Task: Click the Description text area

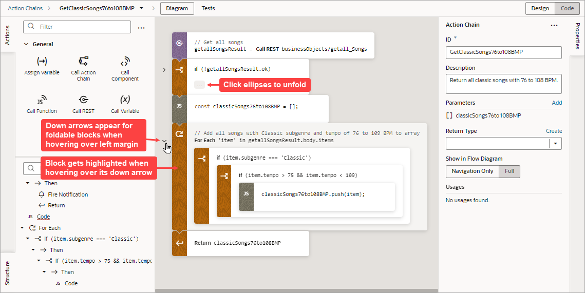Action: click(504, 84)
